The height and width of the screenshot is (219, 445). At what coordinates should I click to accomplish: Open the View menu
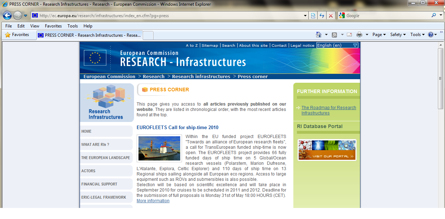click(x=35, y=26)
